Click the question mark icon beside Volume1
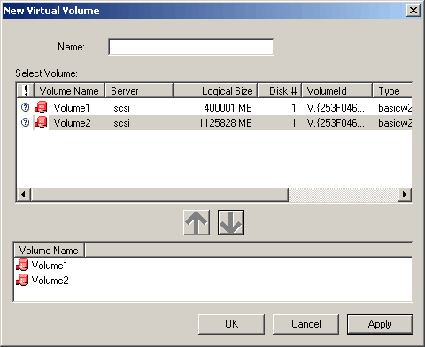Image resolution: width=425 pixels, height=347 pixels. click(26, 107)
